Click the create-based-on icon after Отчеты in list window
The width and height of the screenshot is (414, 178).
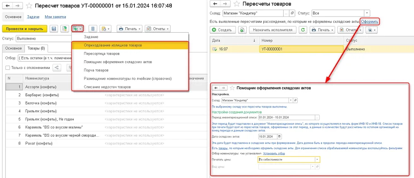pyautogui.click(x=371, y=30)
